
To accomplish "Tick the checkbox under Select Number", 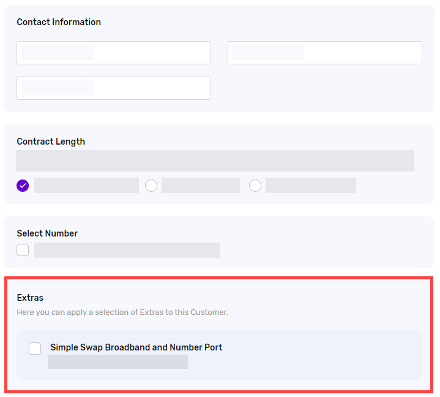I will tap(23, 250).
